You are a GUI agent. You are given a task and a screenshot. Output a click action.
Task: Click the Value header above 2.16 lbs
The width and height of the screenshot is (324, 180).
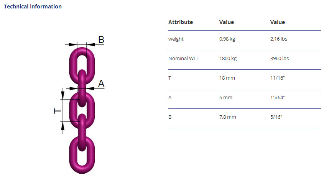coord(278,22)
